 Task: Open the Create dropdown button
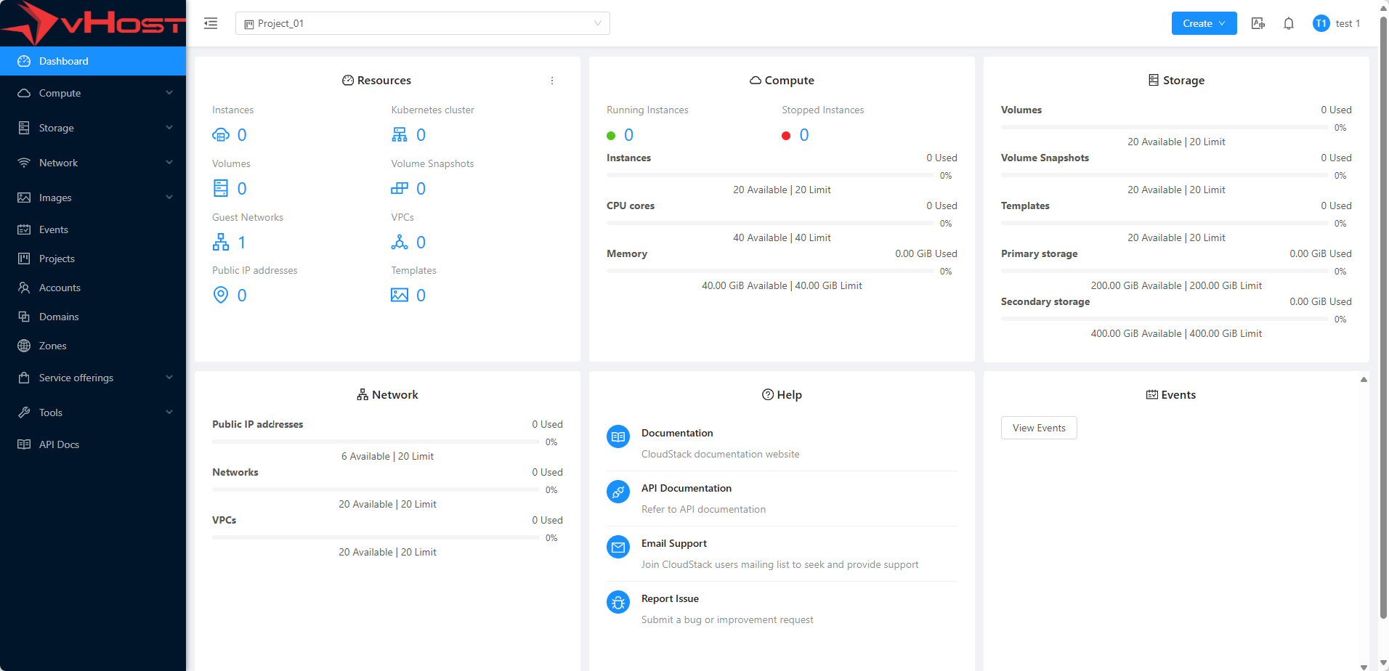pyautogui.click(x=1203, y=23)
